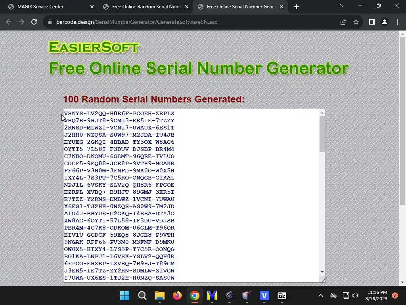Click the EasierSoft logo
Viewport: 406px width, 305px height.
click(x=94, y=47)
